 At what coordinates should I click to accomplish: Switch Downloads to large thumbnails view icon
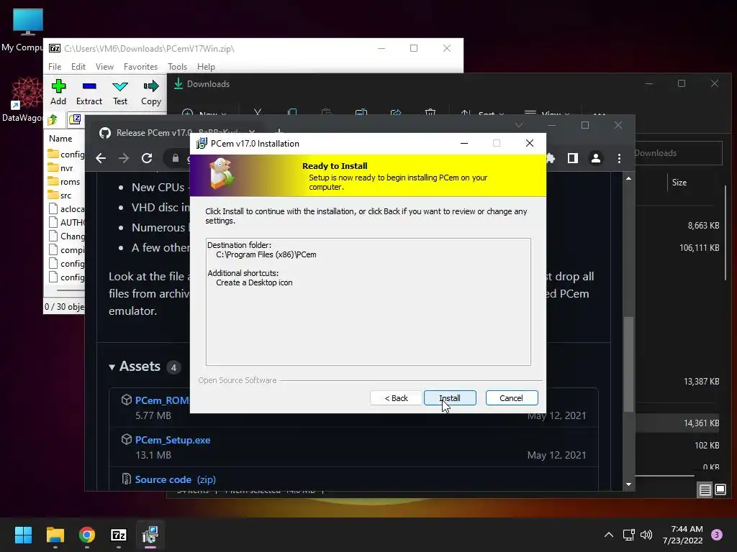pos(720,490)
